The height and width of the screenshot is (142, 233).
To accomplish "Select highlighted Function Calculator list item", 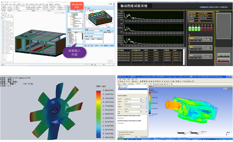I will point(133,89).
